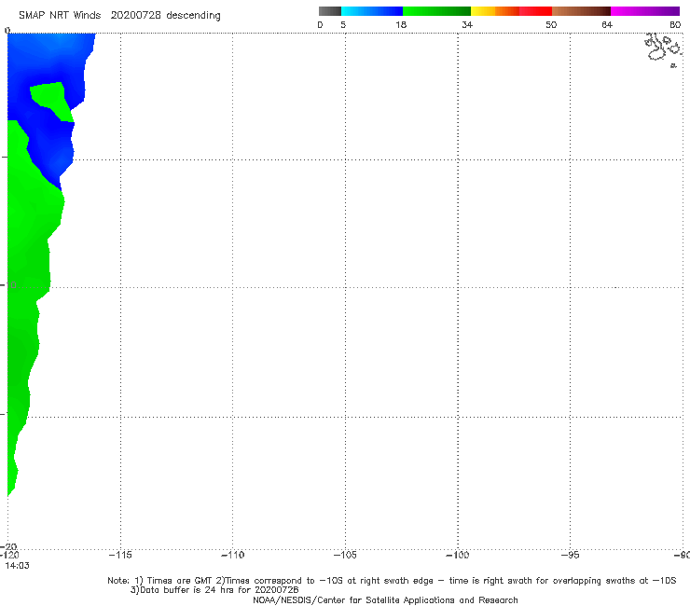This screenshot has width=690, height=606.
Task: Click the '50' label under the color bar
Action: click(x=551, y=24)
